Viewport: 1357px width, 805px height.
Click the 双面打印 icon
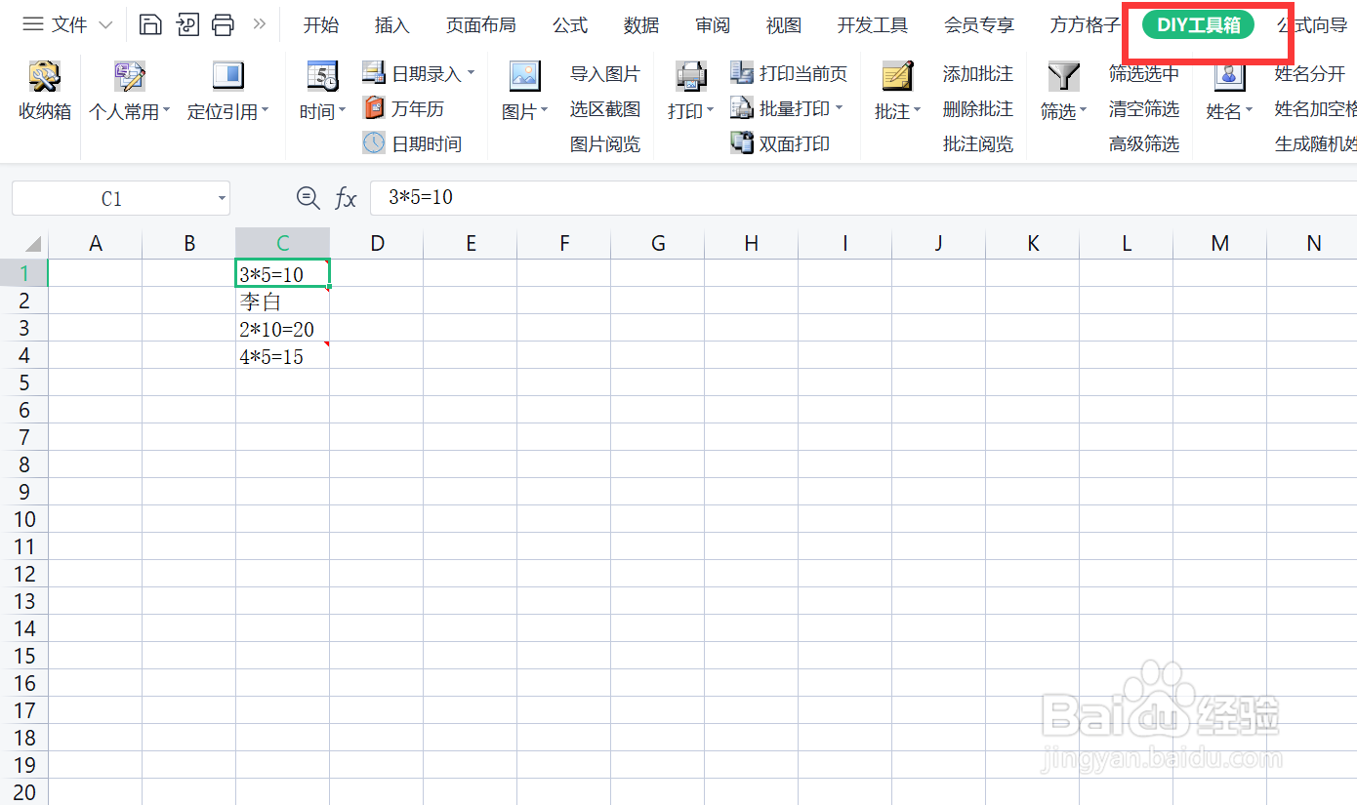[x=742, y=142]
